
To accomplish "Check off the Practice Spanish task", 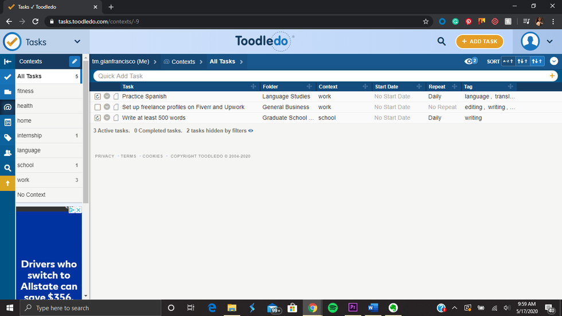I will tap(97, 97).
